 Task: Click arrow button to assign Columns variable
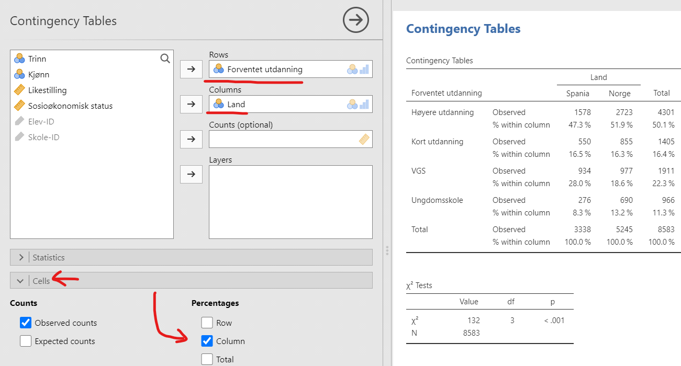(x=191, y=104)
